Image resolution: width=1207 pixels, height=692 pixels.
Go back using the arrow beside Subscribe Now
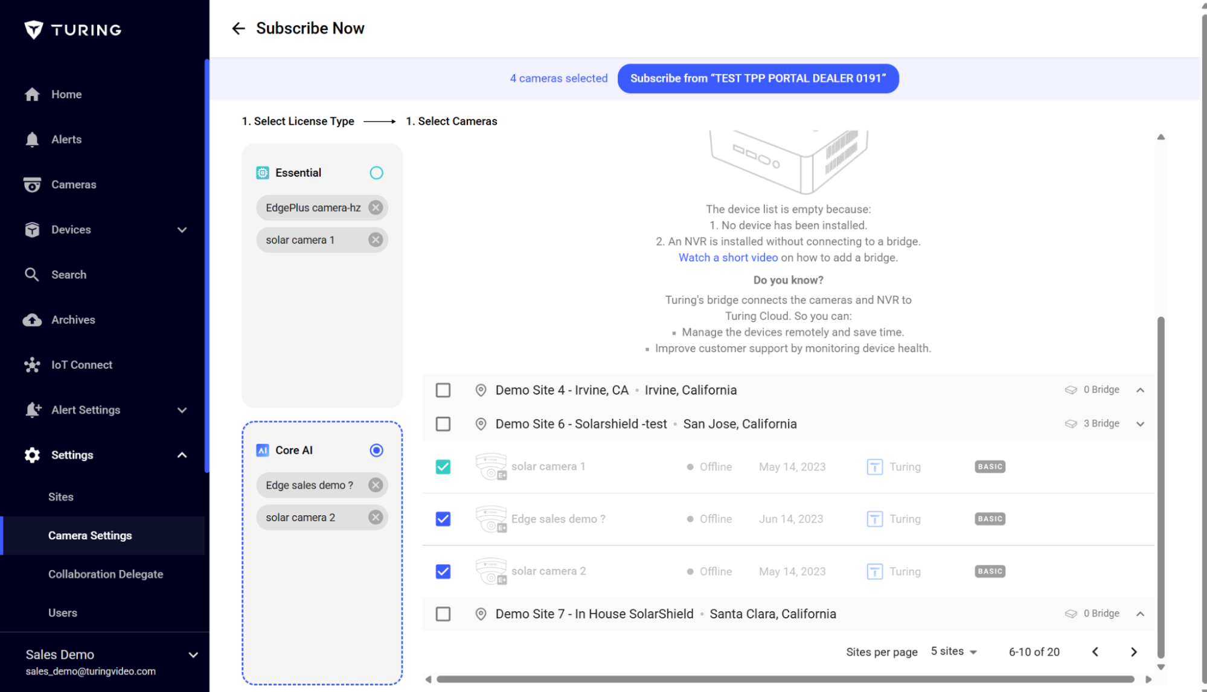pos(239,28)
